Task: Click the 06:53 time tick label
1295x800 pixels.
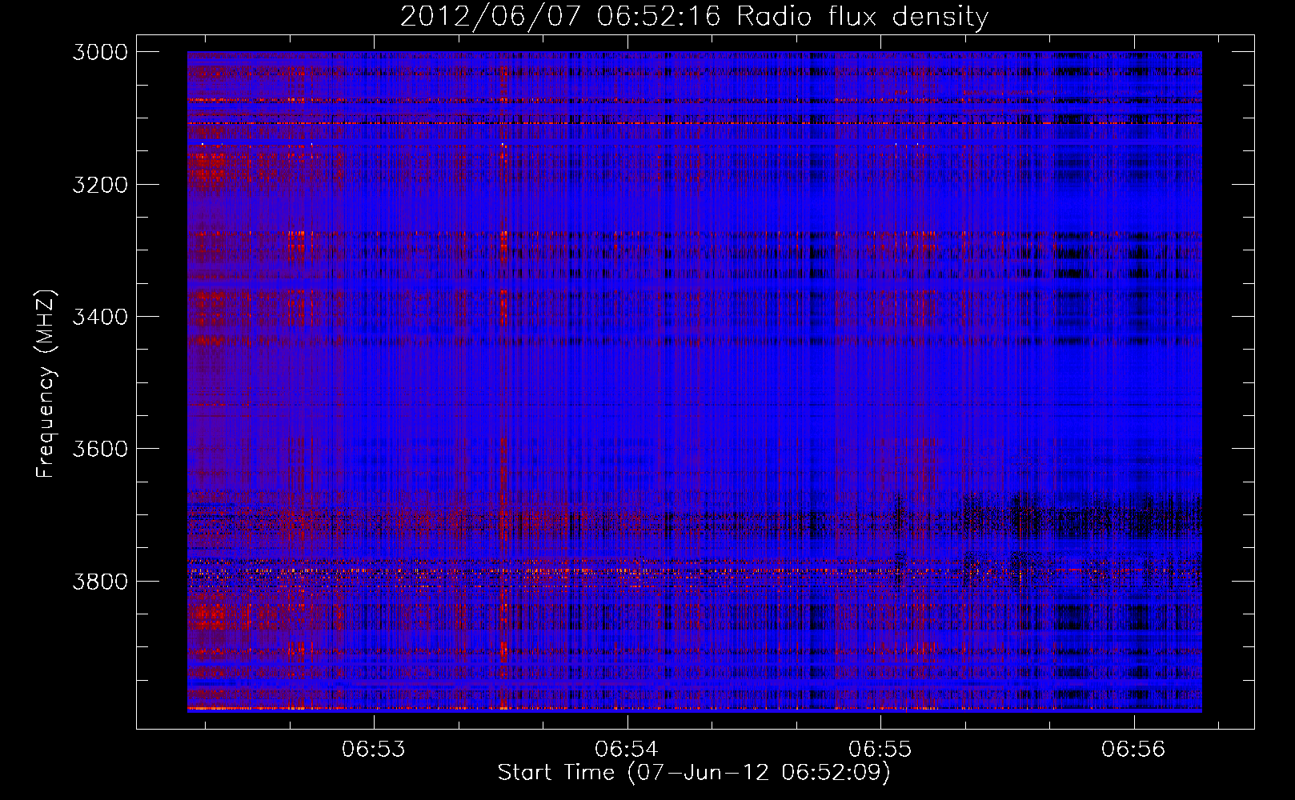Action: (374, 750)
